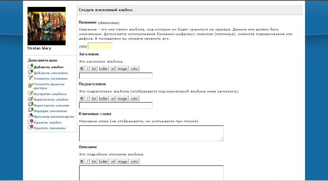328x181 pixels.
Task: Open the Stratan Mary album thumbnail
Action: pos(47,26)
